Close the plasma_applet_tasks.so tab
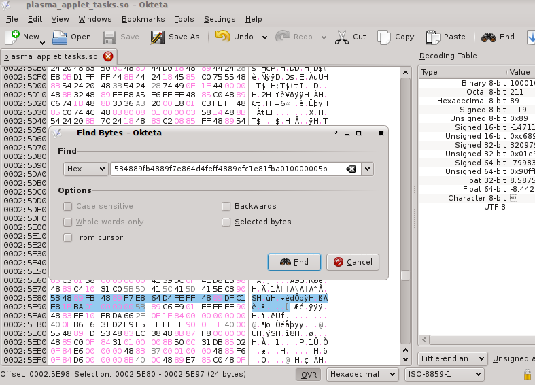 click(108, 56)
